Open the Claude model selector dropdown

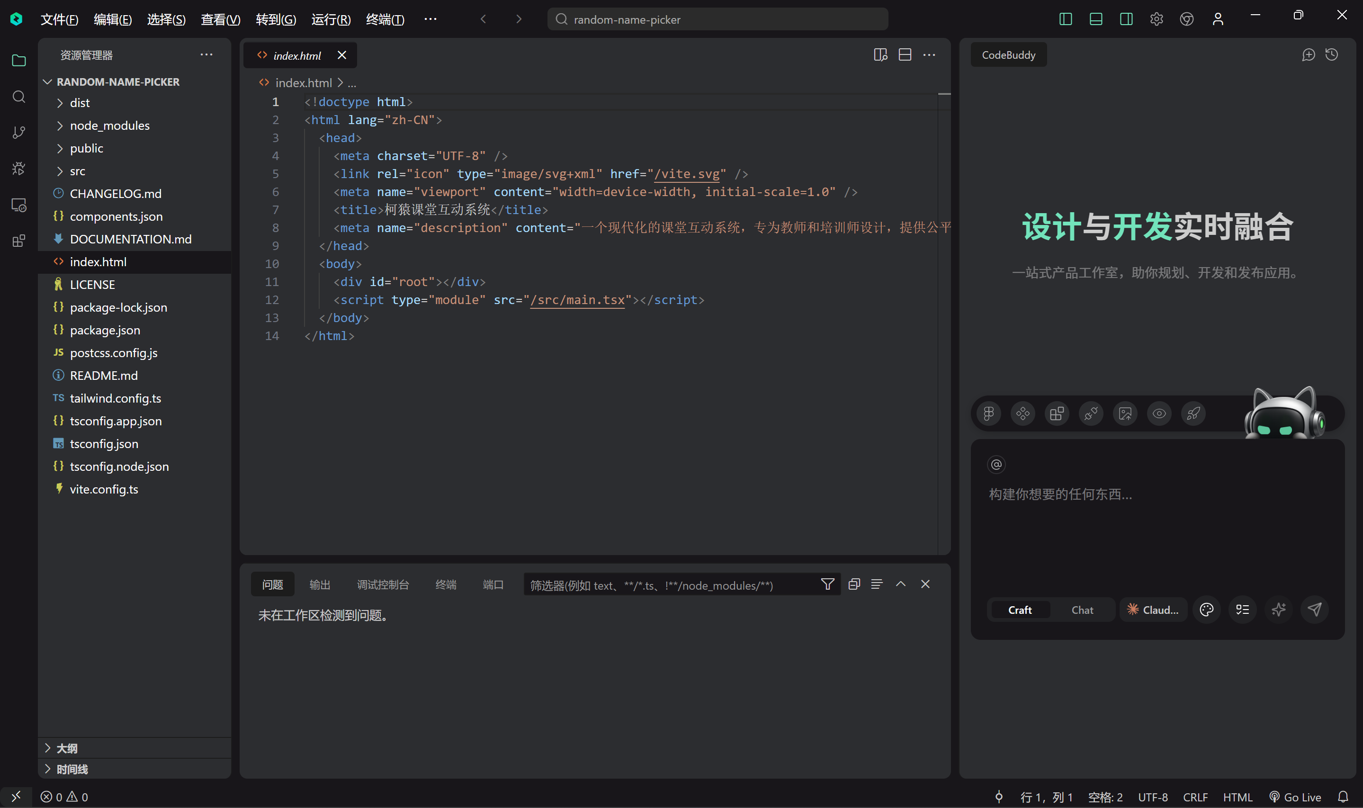1153,610
